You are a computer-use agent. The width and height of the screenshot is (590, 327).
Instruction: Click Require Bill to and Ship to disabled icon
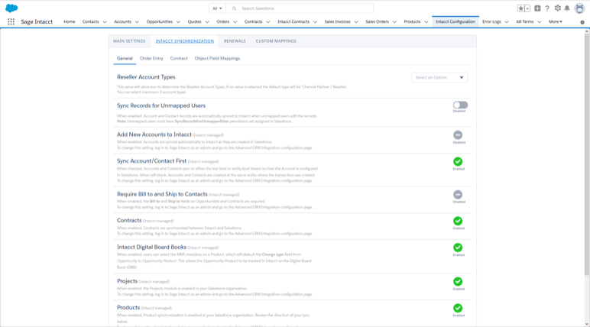point(458,195)
